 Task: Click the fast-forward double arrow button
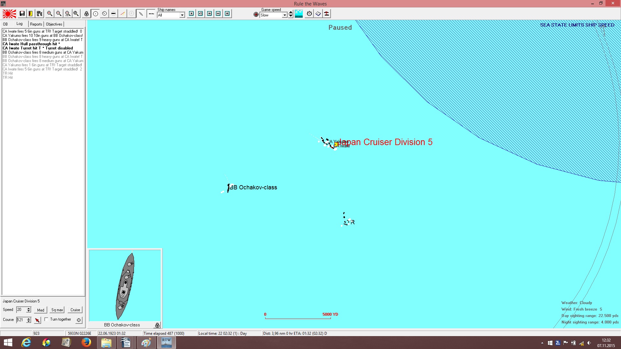[218, 14]
